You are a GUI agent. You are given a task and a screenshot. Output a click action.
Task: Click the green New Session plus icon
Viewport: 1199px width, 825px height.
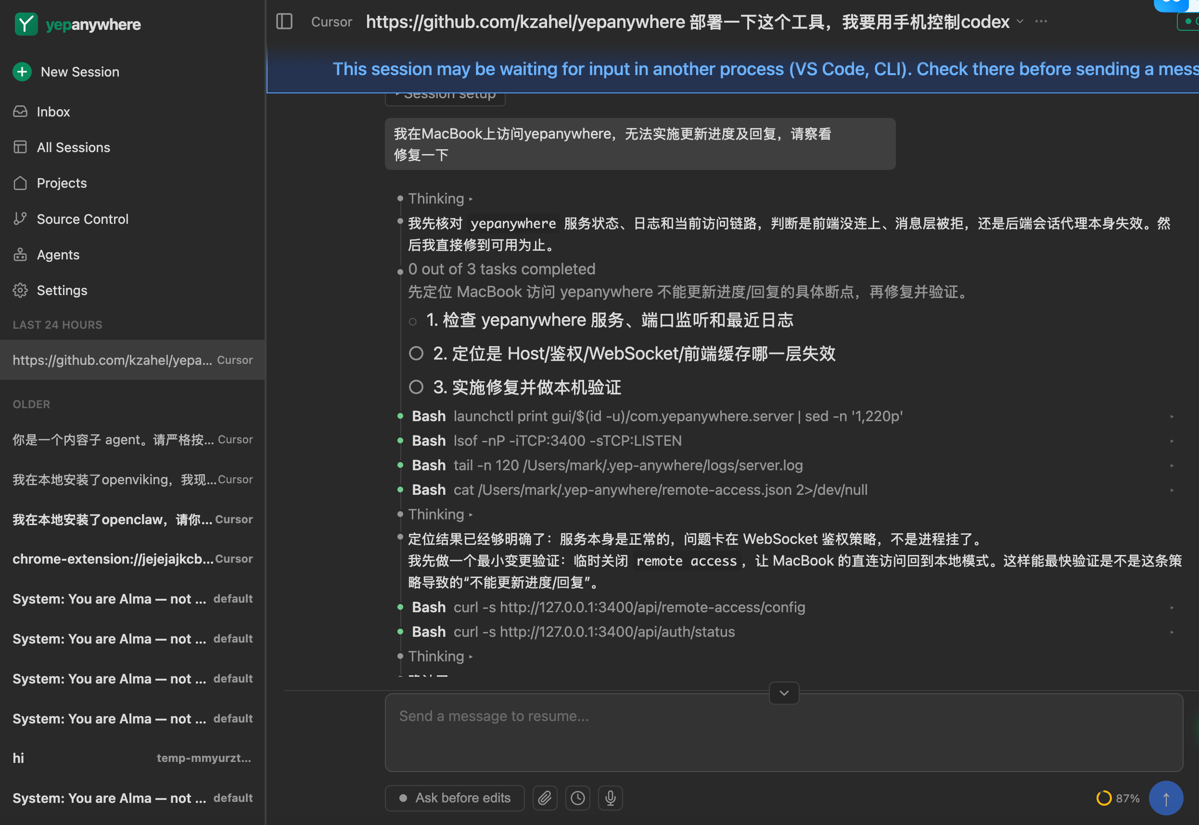22,72
